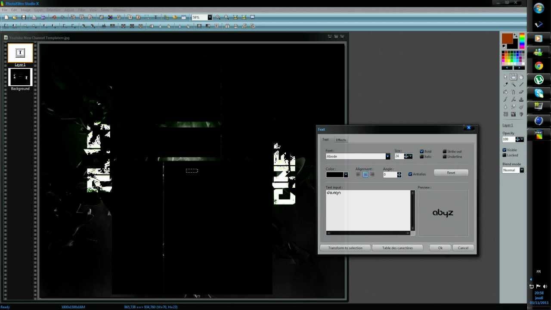Open Google Chrome from the sidebar
Screen dimensions: 551x310
(539, 66)
